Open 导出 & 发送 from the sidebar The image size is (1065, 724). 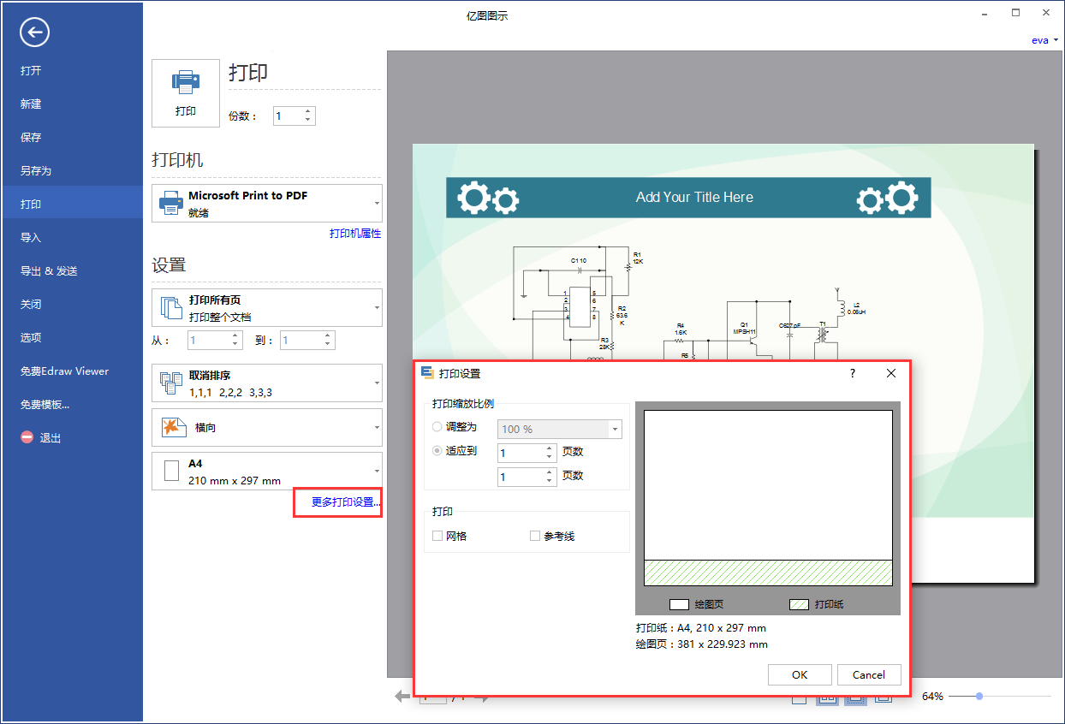(x=49, y=271)
